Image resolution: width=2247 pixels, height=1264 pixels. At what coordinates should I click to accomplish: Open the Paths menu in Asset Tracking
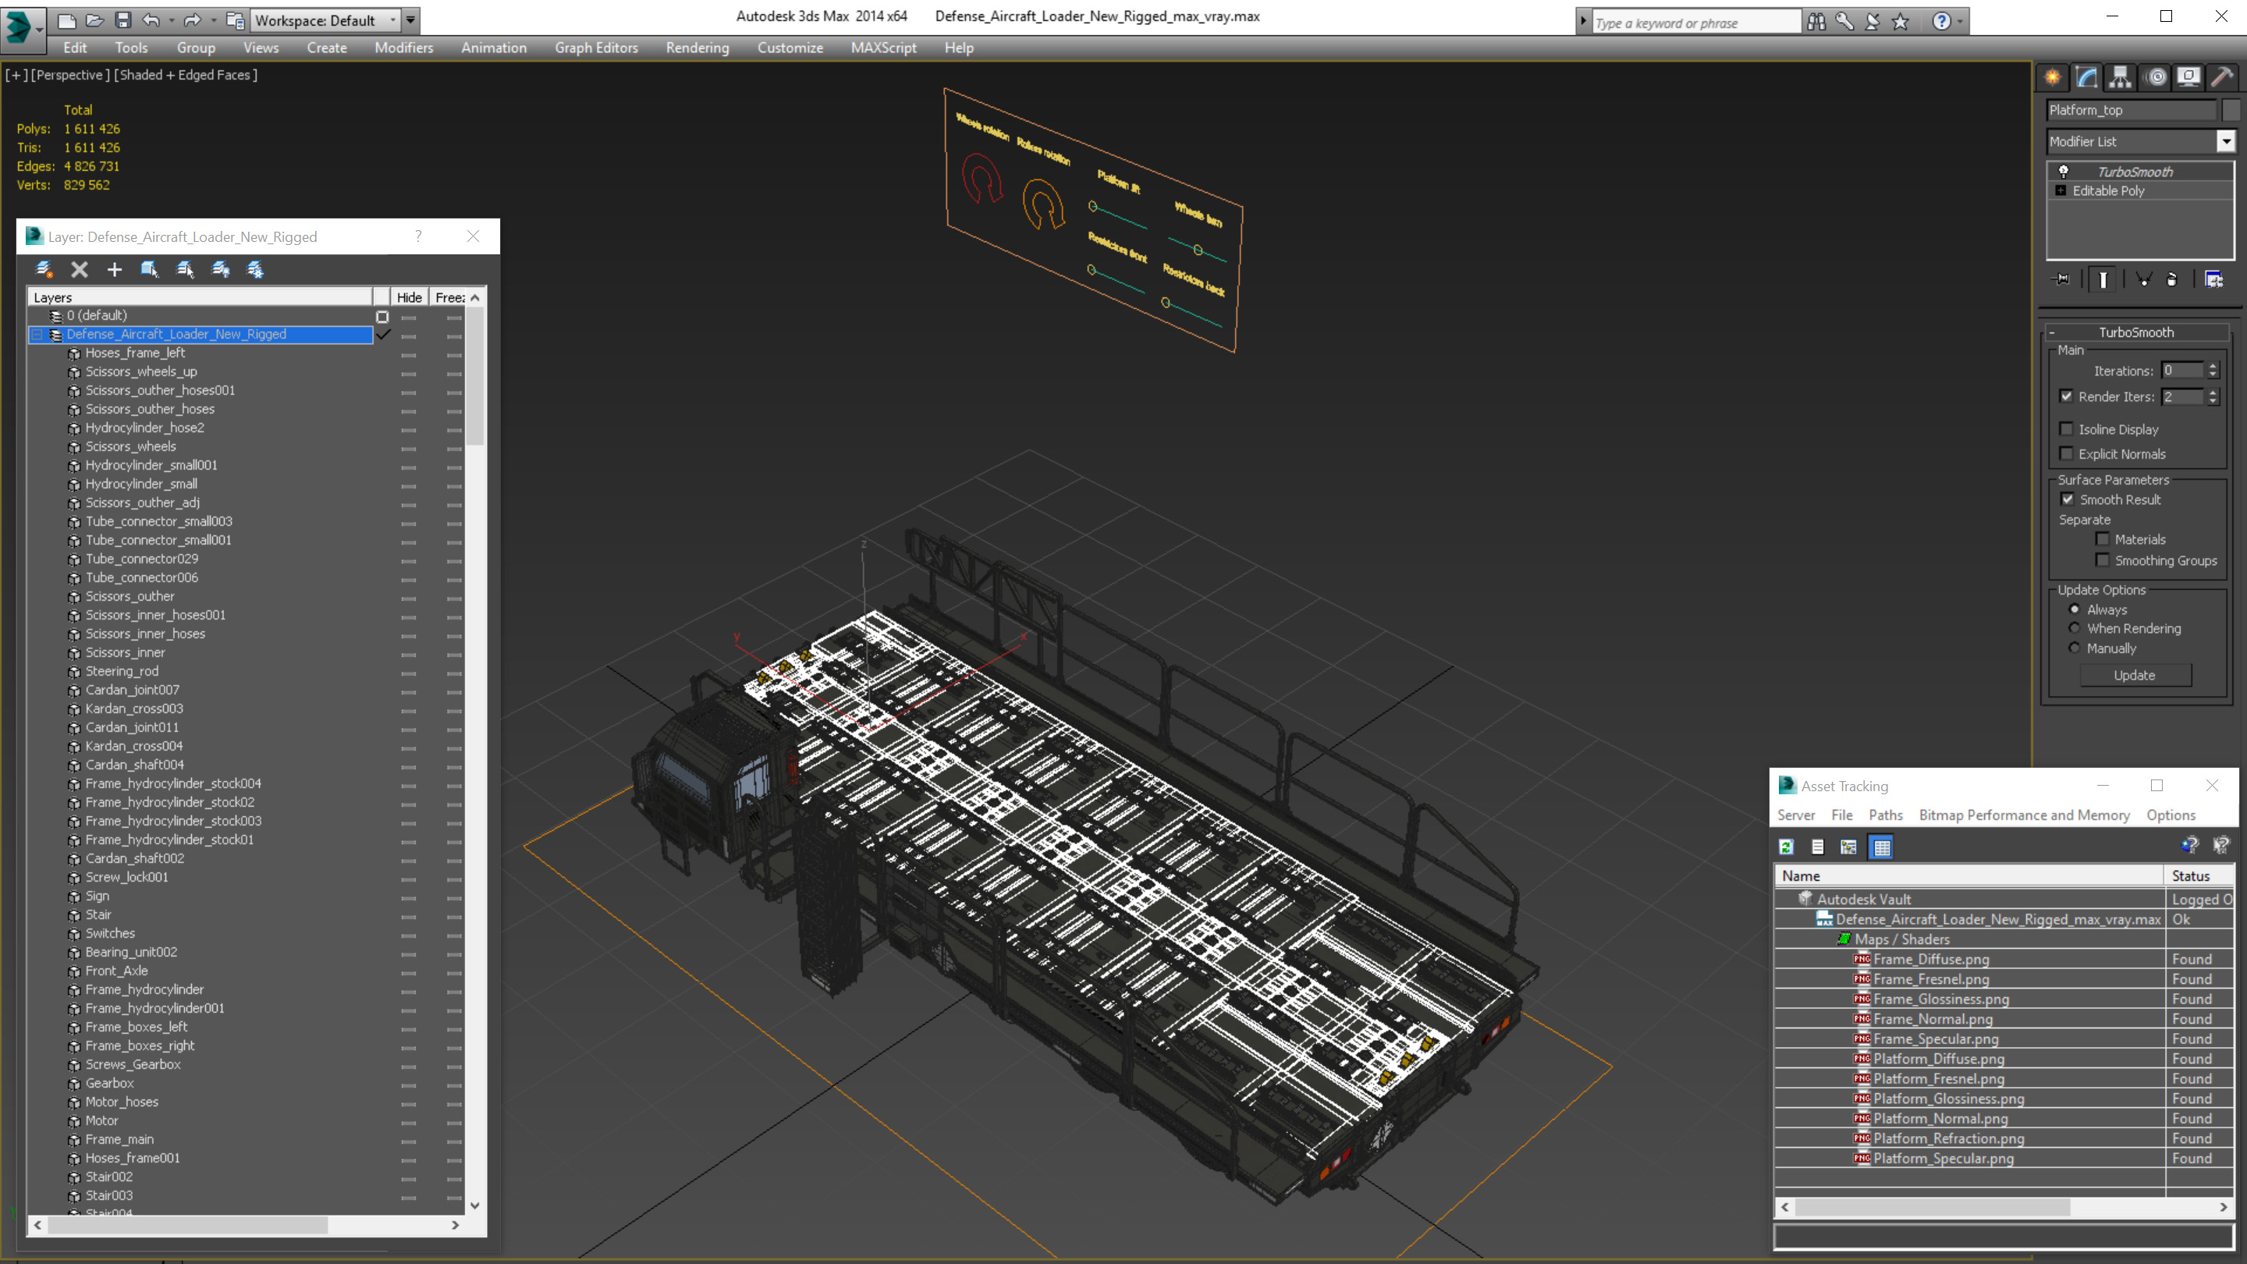tap(1886, 815)
